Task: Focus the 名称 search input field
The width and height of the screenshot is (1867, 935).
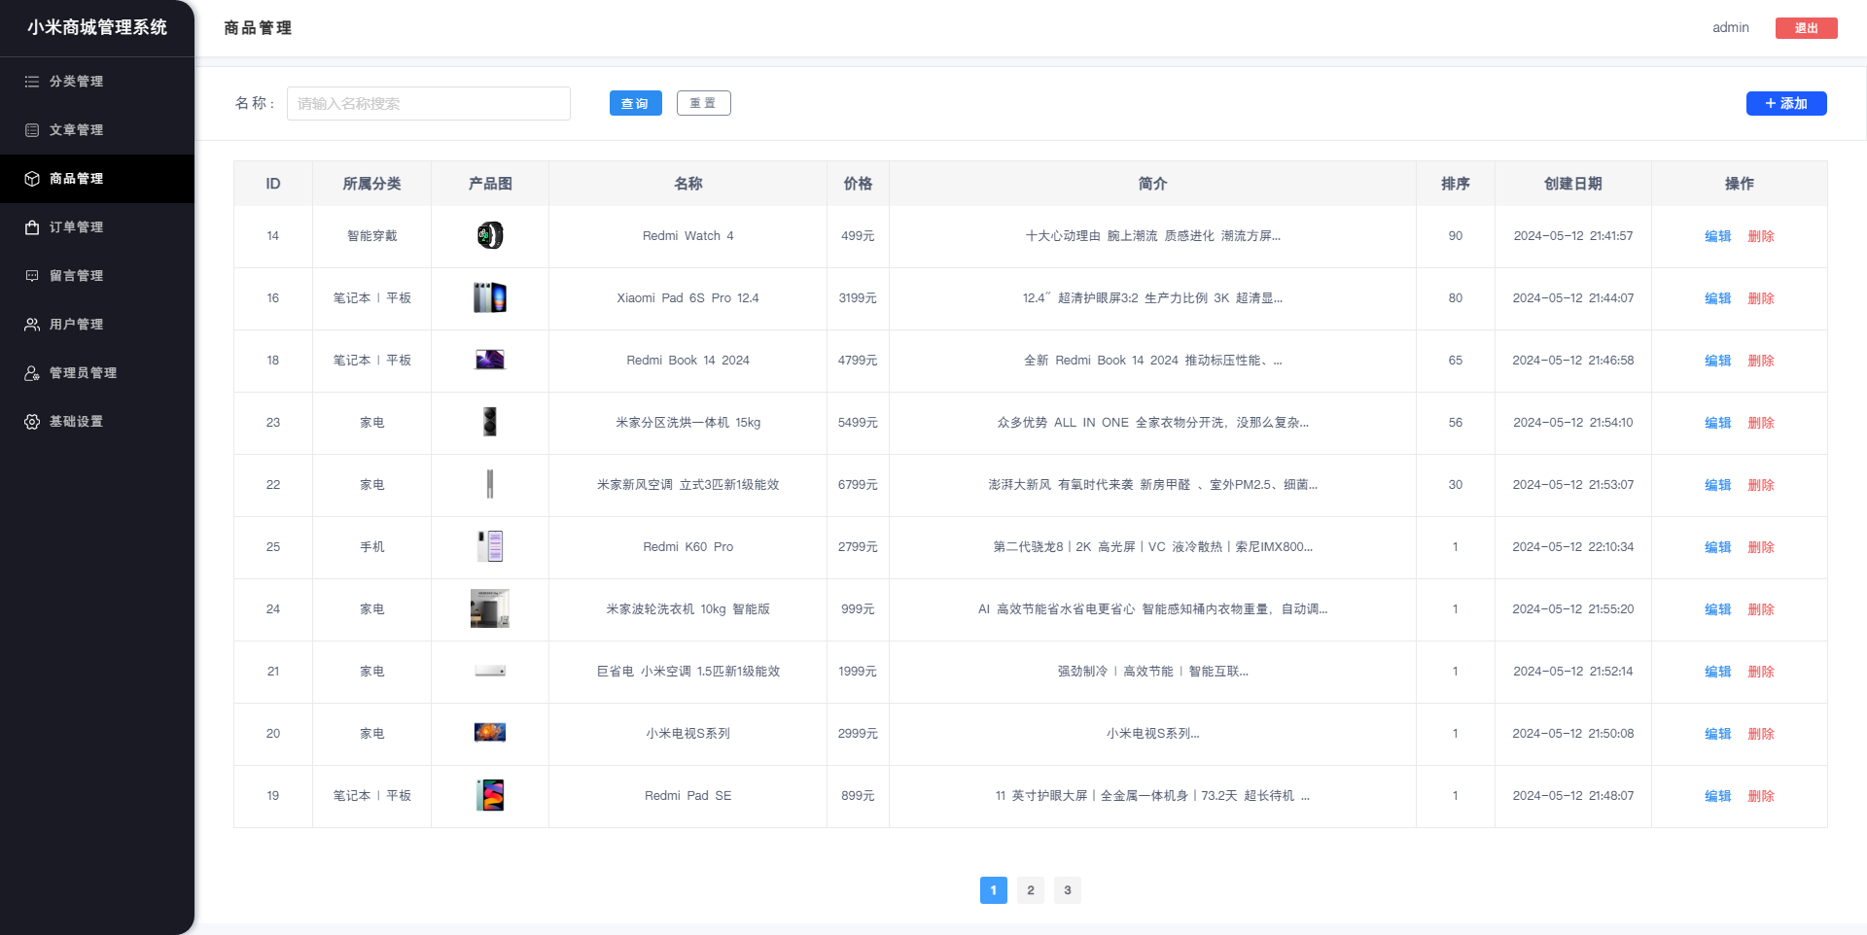Action: click(429, 104)
